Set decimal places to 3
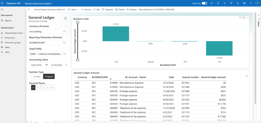 pyautogui.click(x=48, y=88)
